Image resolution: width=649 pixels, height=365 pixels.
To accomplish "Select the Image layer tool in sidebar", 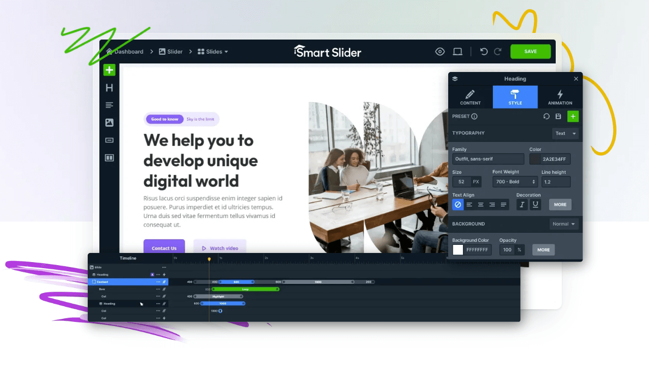I will point(109,123).
